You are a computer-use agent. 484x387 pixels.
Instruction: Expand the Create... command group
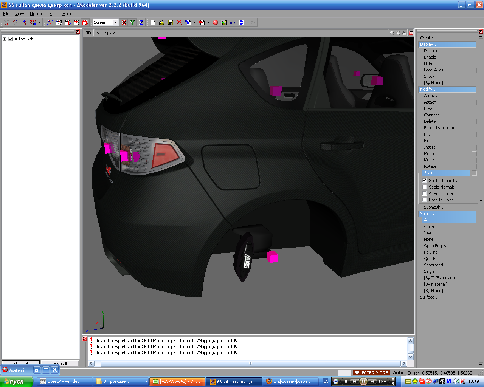(428, 38)
